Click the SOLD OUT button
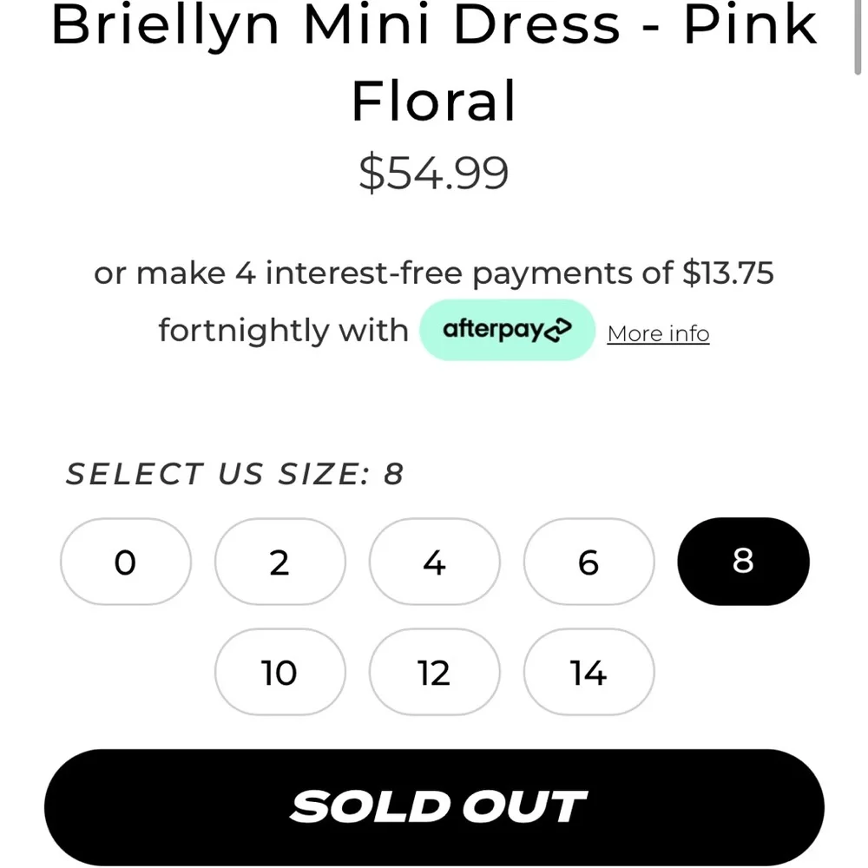Viewport: 868px width, 868px height. (x=434, y=806)
